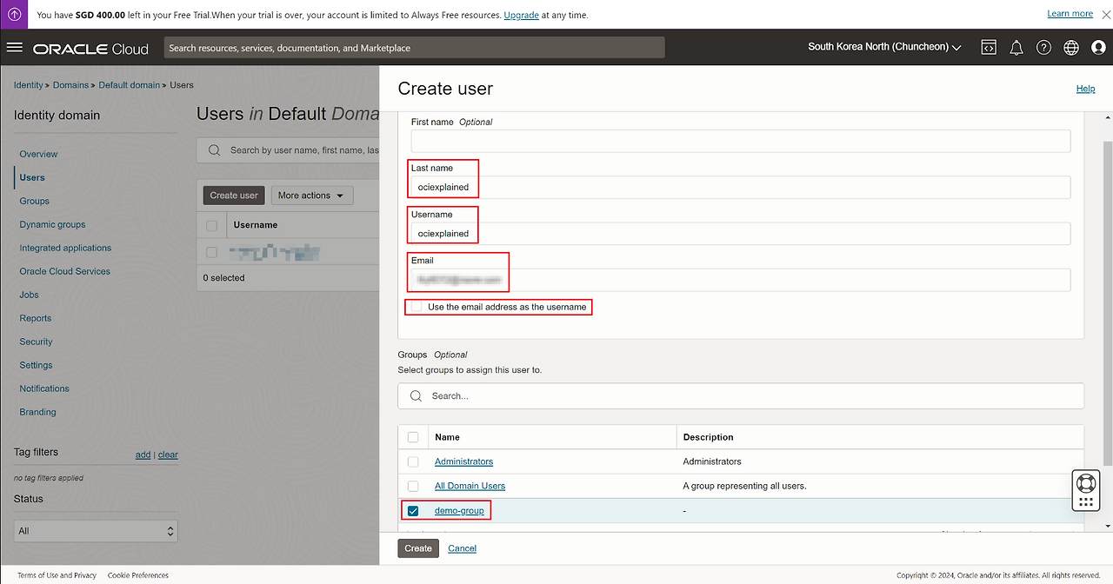Open the More actions dropdown
The height and width of the screenshot is (584, 1113).
coord(312,196)
